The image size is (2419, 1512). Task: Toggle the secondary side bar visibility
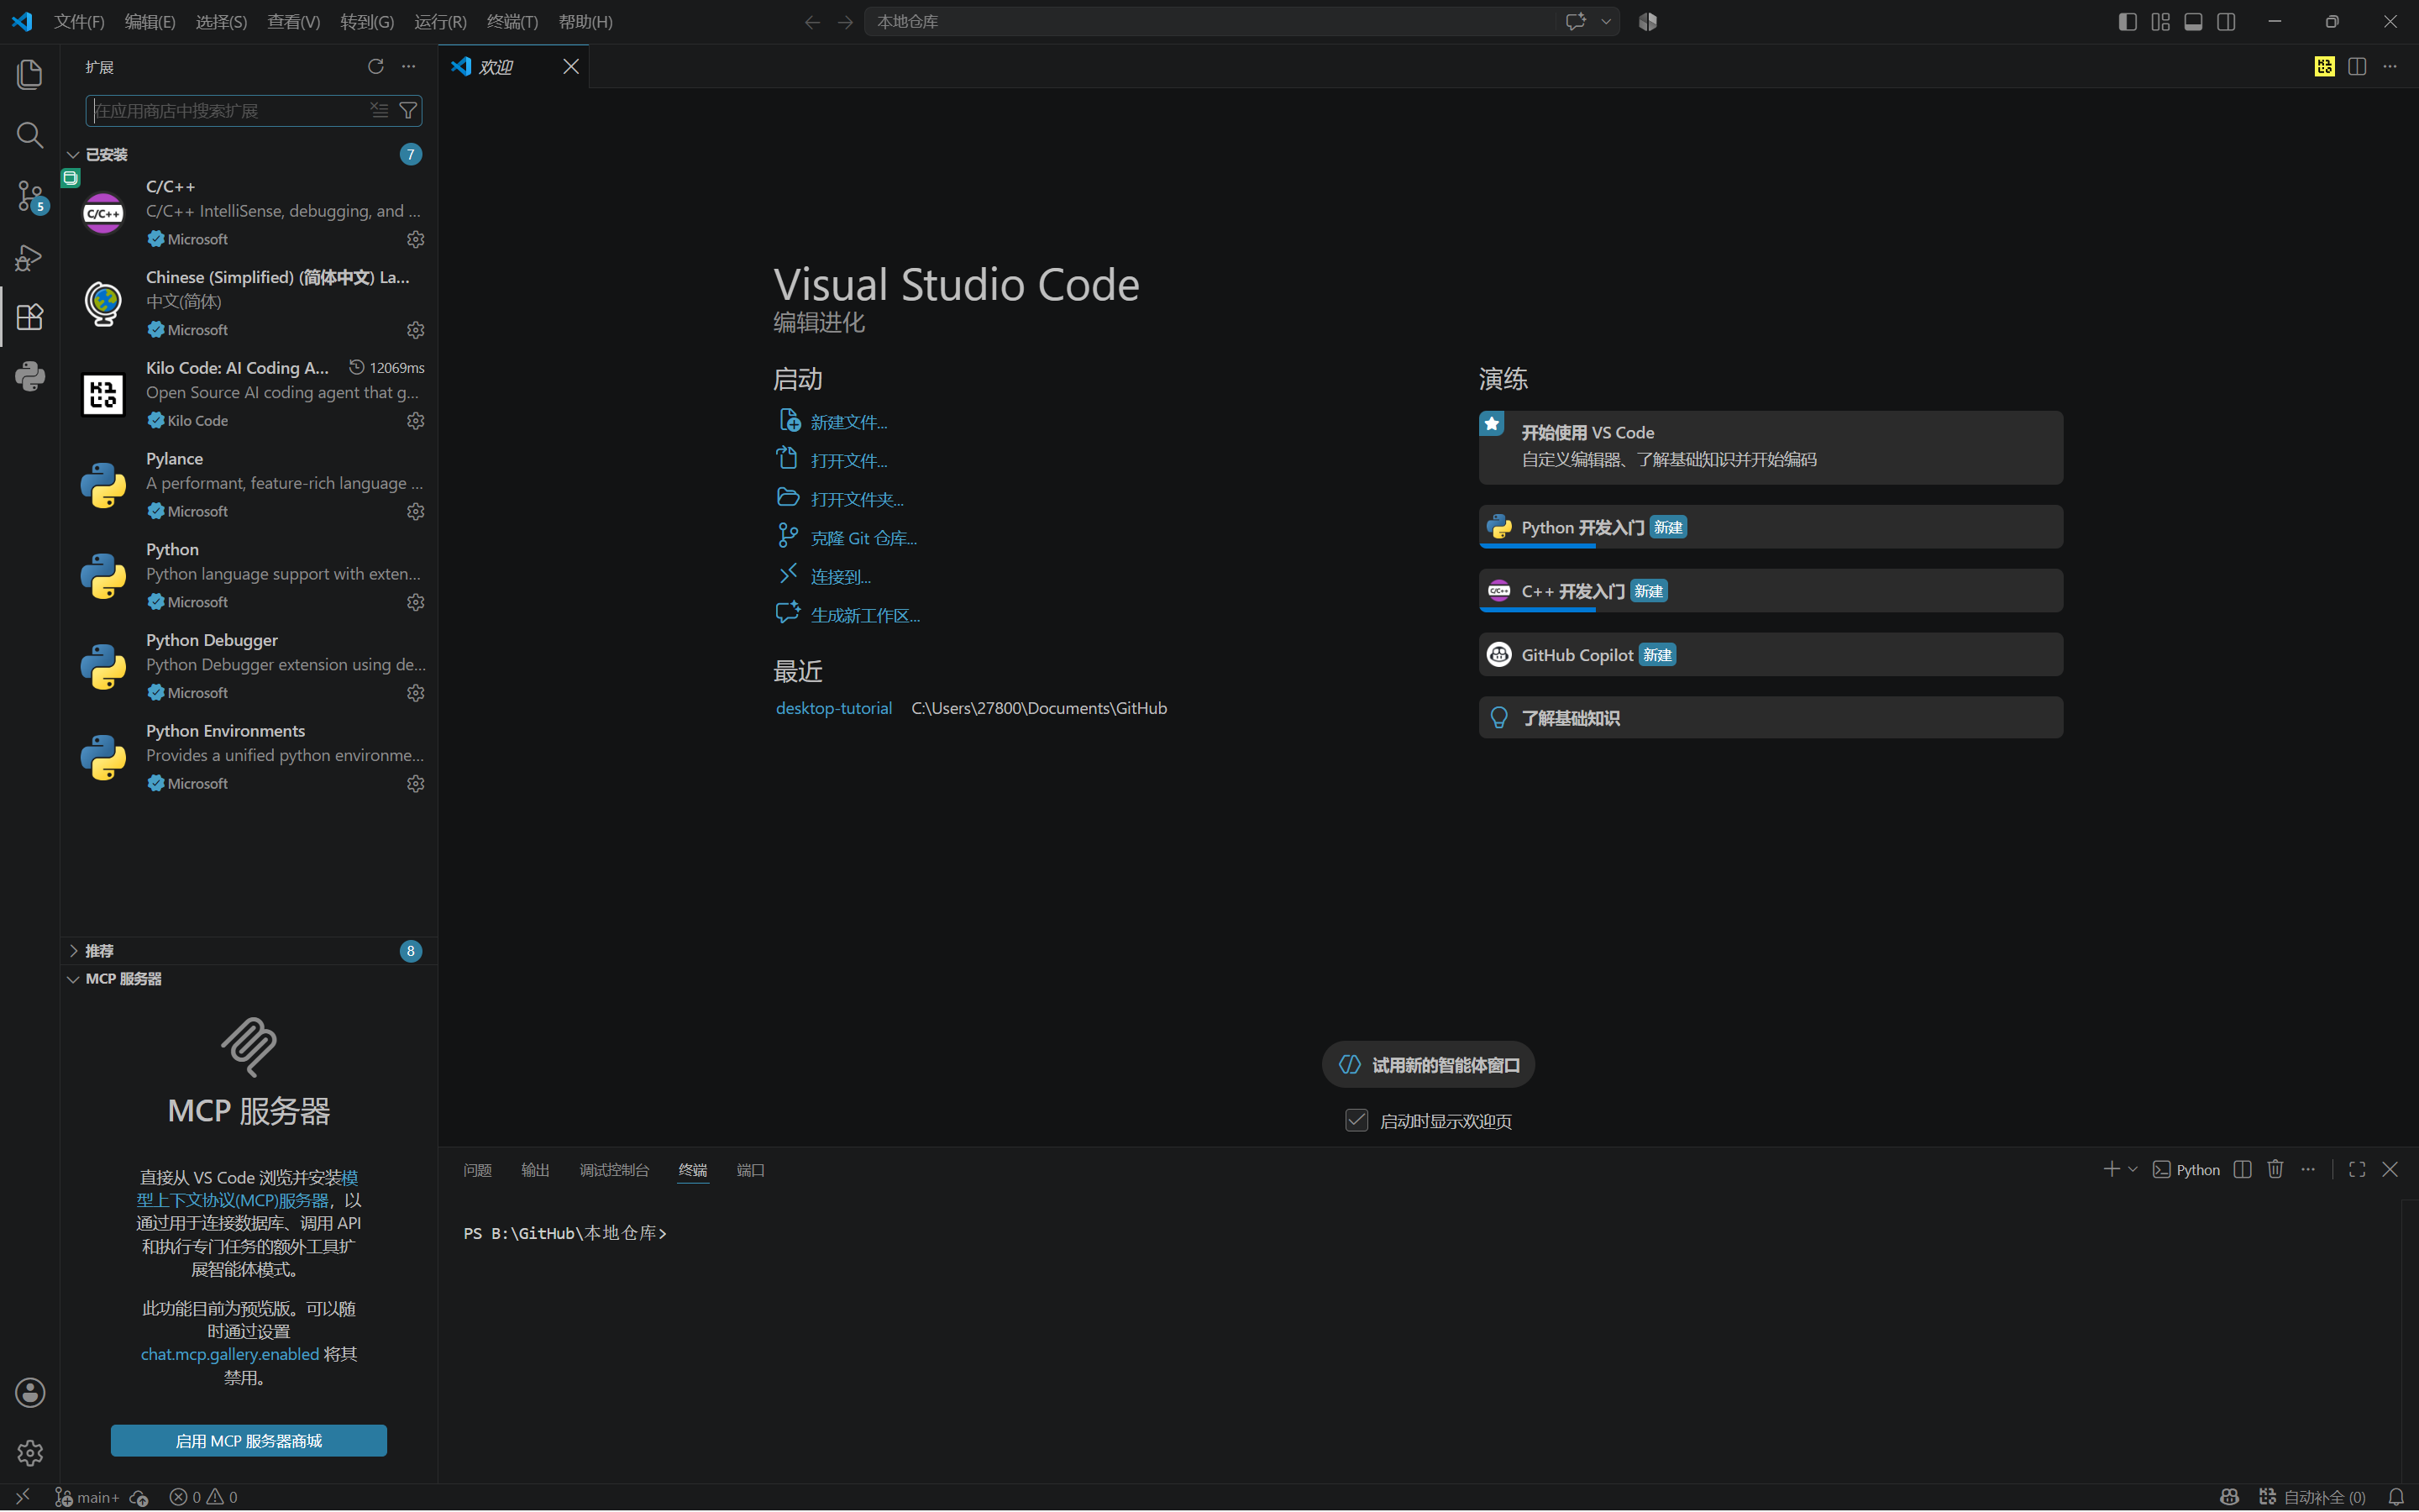click(x=2226, y=22)
